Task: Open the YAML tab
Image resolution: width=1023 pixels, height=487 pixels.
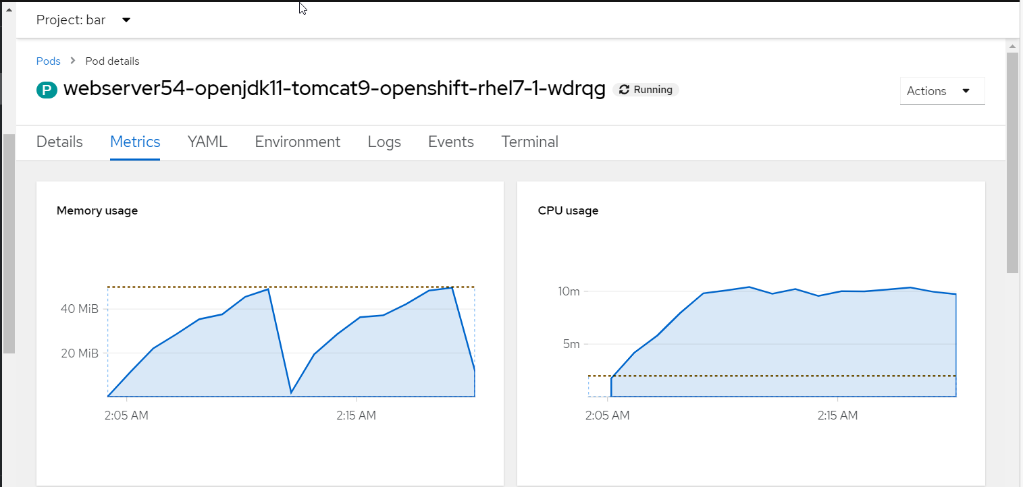Action: (207, 142)
